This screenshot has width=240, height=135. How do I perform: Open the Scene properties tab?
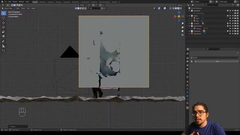(x=187, y=69)
